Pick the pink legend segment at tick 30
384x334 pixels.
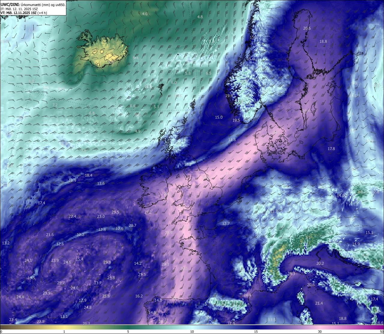click(x=320, y=327)
